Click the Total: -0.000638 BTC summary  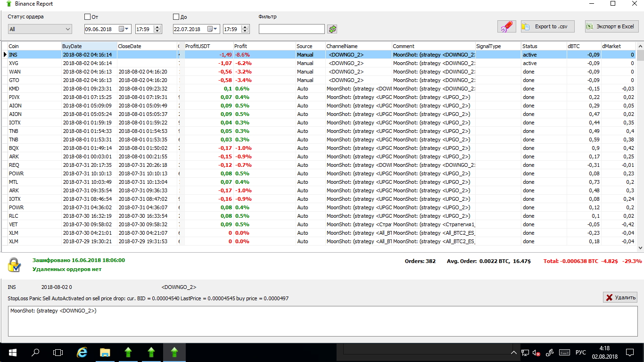[x=571, y=261]
